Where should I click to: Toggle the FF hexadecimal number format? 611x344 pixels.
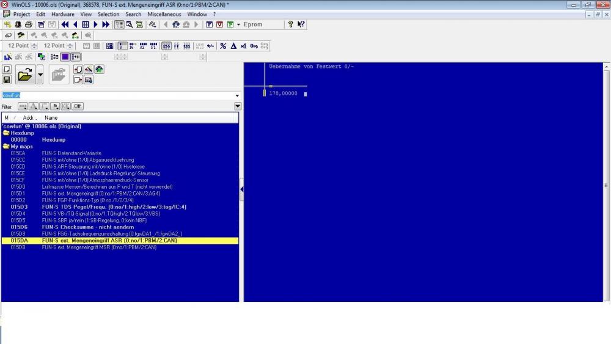tap(177, 46)
